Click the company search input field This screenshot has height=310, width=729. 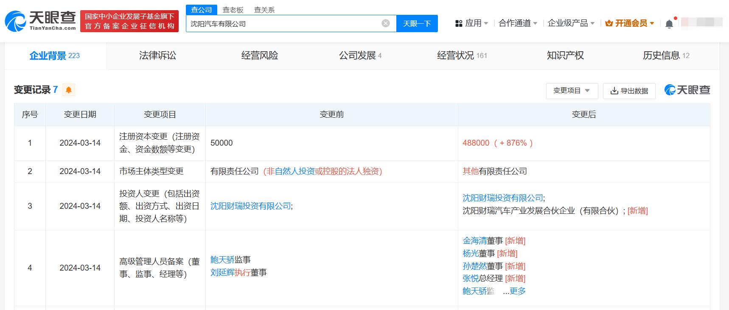click(282, 24)
